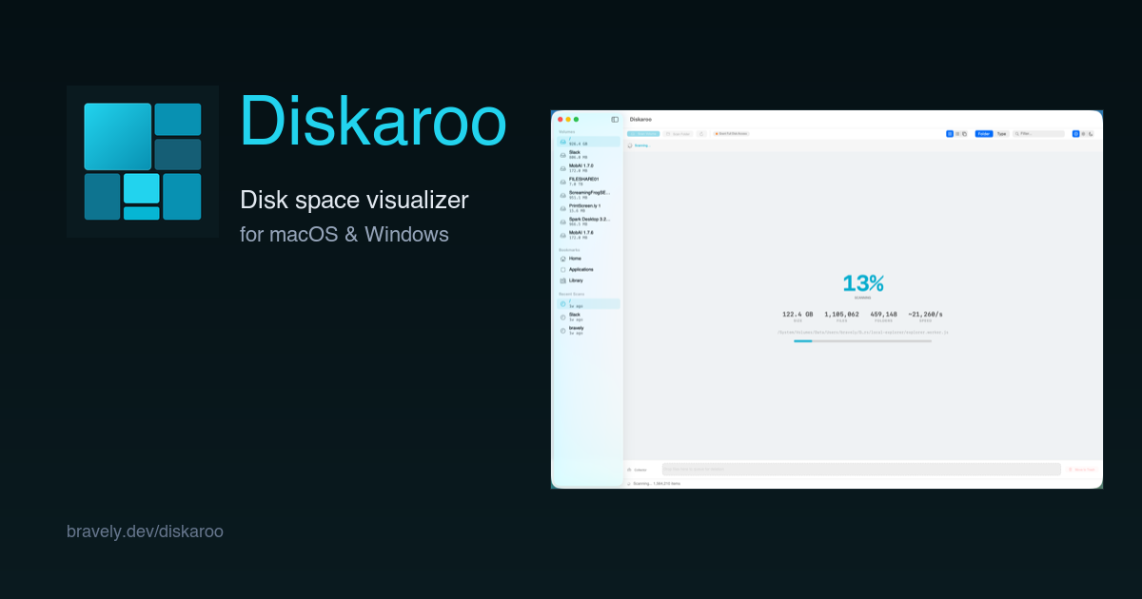Toggle the sidebar with the sidebar icon
The width and height of the screenshot is (1142, 599).
pos(615,120)
